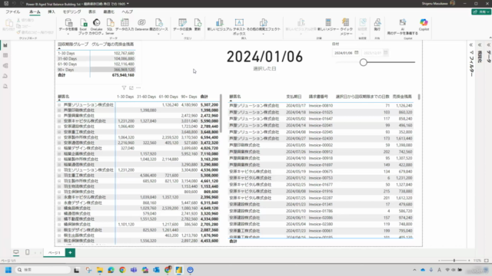Click the Quick Measure icon
This screenshot has height=276, width=492.
(x=345, y=22)
